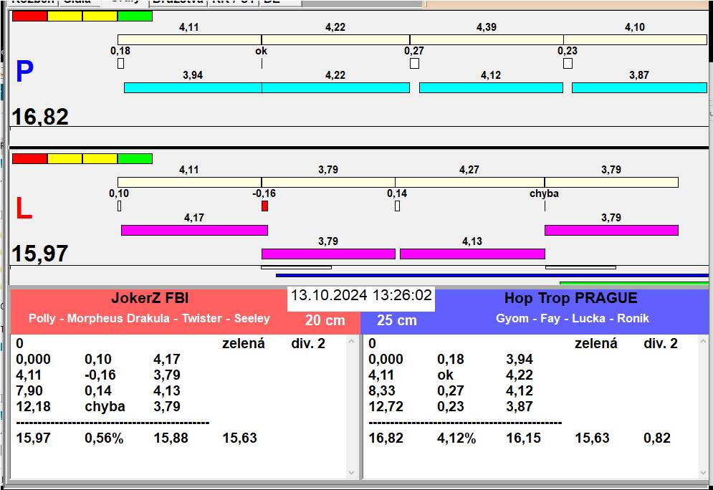
Task: Click the cyan 4,12 run bar
Action: click(491, 87)
